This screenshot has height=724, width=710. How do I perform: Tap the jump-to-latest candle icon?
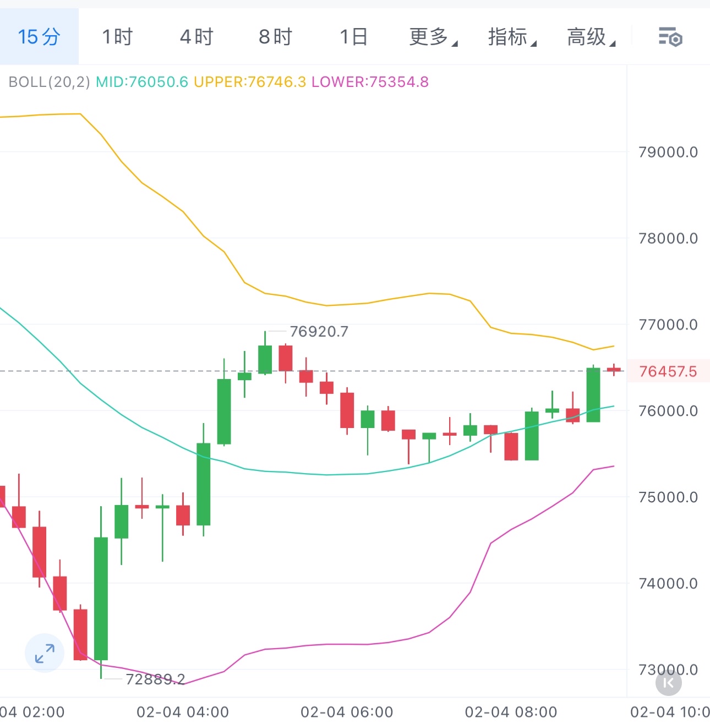[669, 683]
